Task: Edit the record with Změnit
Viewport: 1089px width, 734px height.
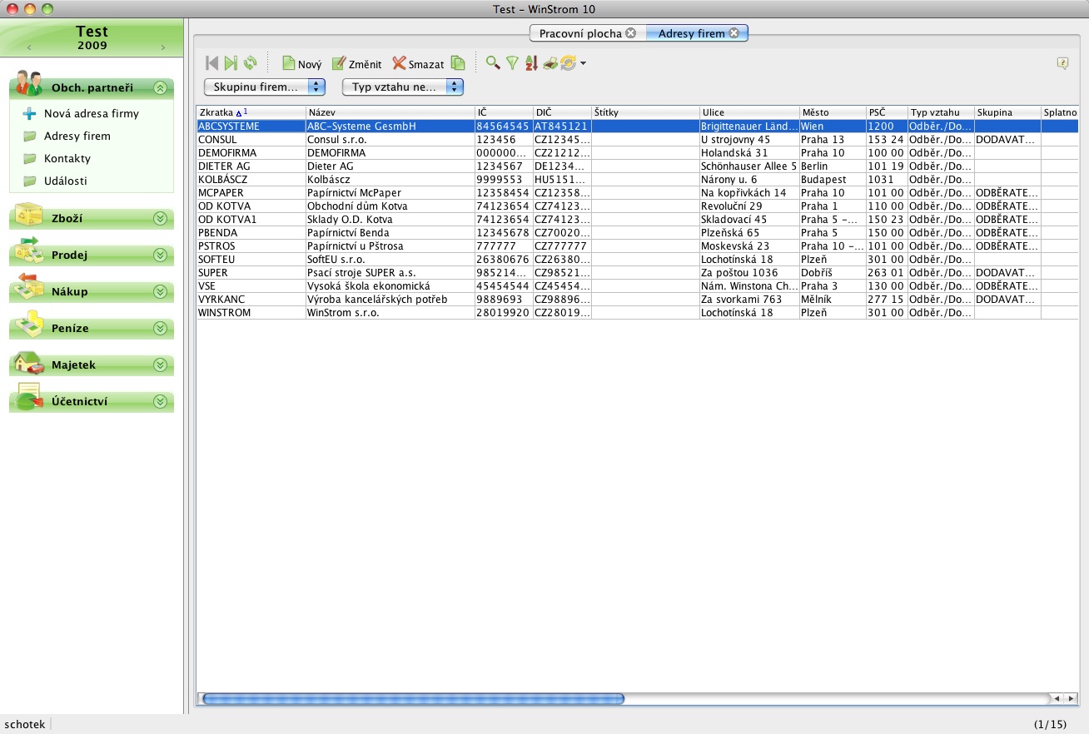Action: point(357,63)
